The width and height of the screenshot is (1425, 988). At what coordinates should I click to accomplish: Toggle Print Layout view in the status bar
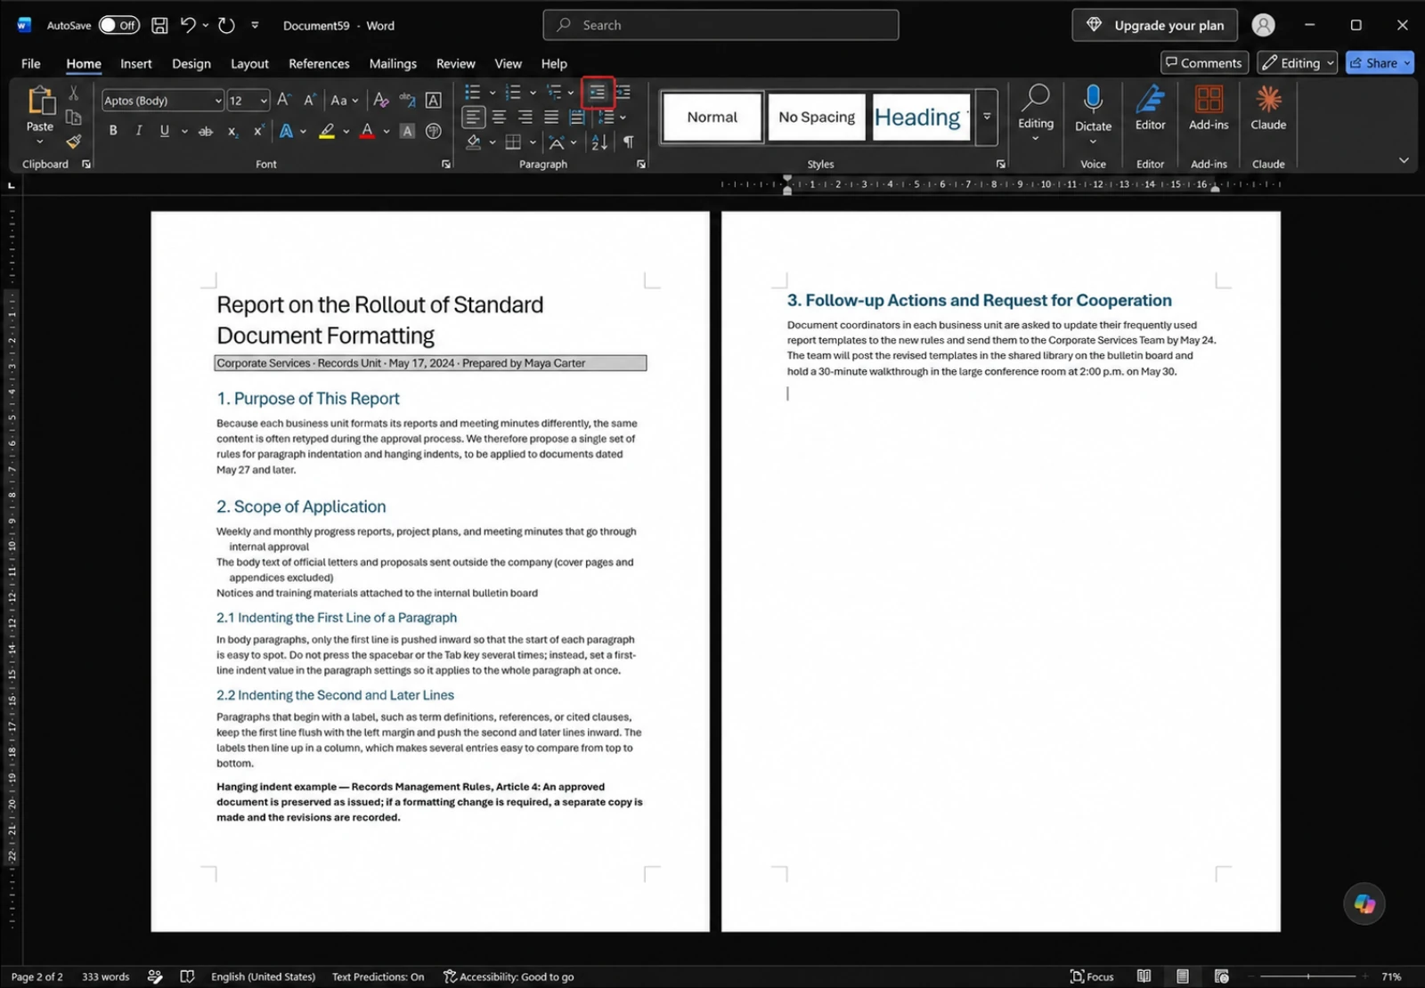pos(1182,976)
